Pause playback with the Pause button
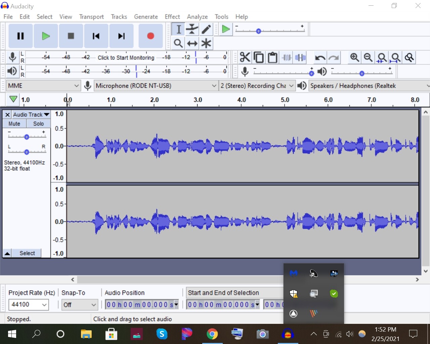Viewport: 430px width, 344px height. (x=20, y=36)
